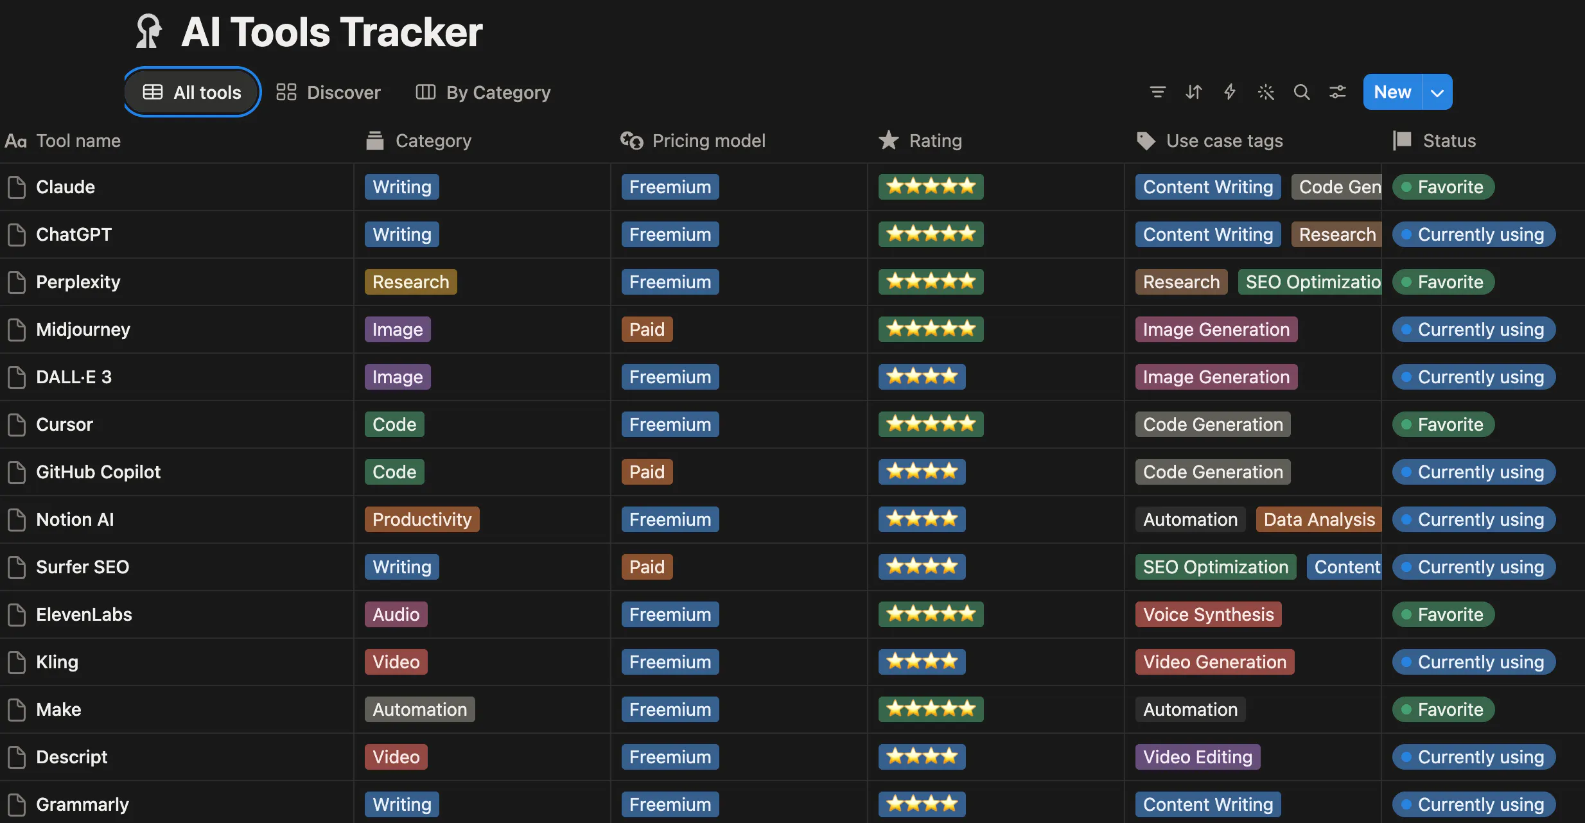1585x823 pixels.
Task: Open Claude's Favorite status dropdown
Action: [1443, 187]
